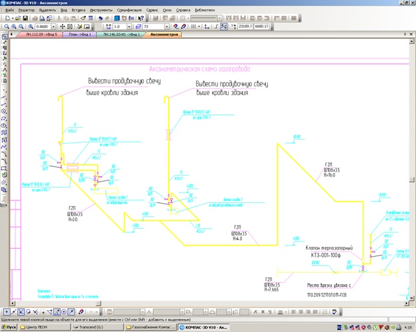This screenshot has height=332, width=416.
Task: Select the Arc tool in left panel
Action: [x=4, y=118]
